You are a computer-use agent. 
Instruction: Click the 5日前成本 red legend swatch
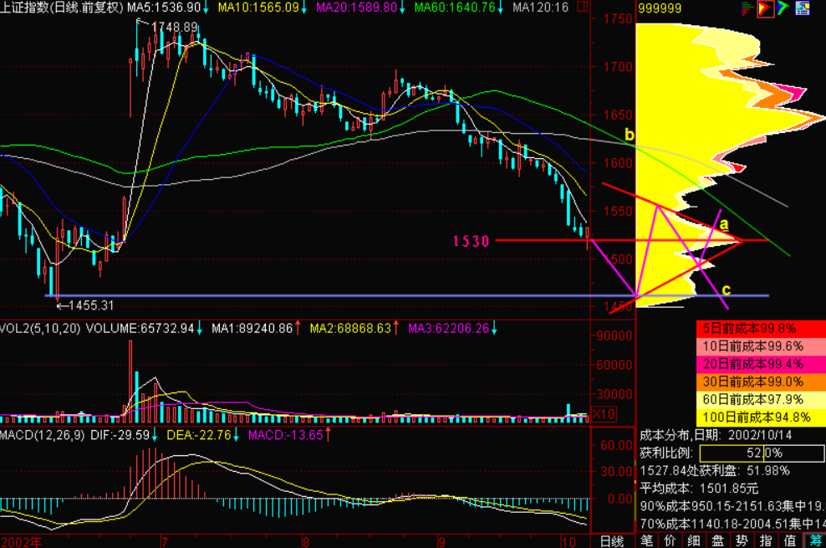(761, 328)
